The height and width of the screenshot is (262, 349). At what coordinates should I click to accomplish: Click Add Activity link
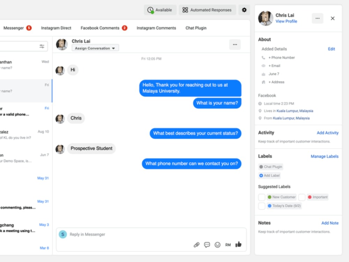[x=328, y=133]
